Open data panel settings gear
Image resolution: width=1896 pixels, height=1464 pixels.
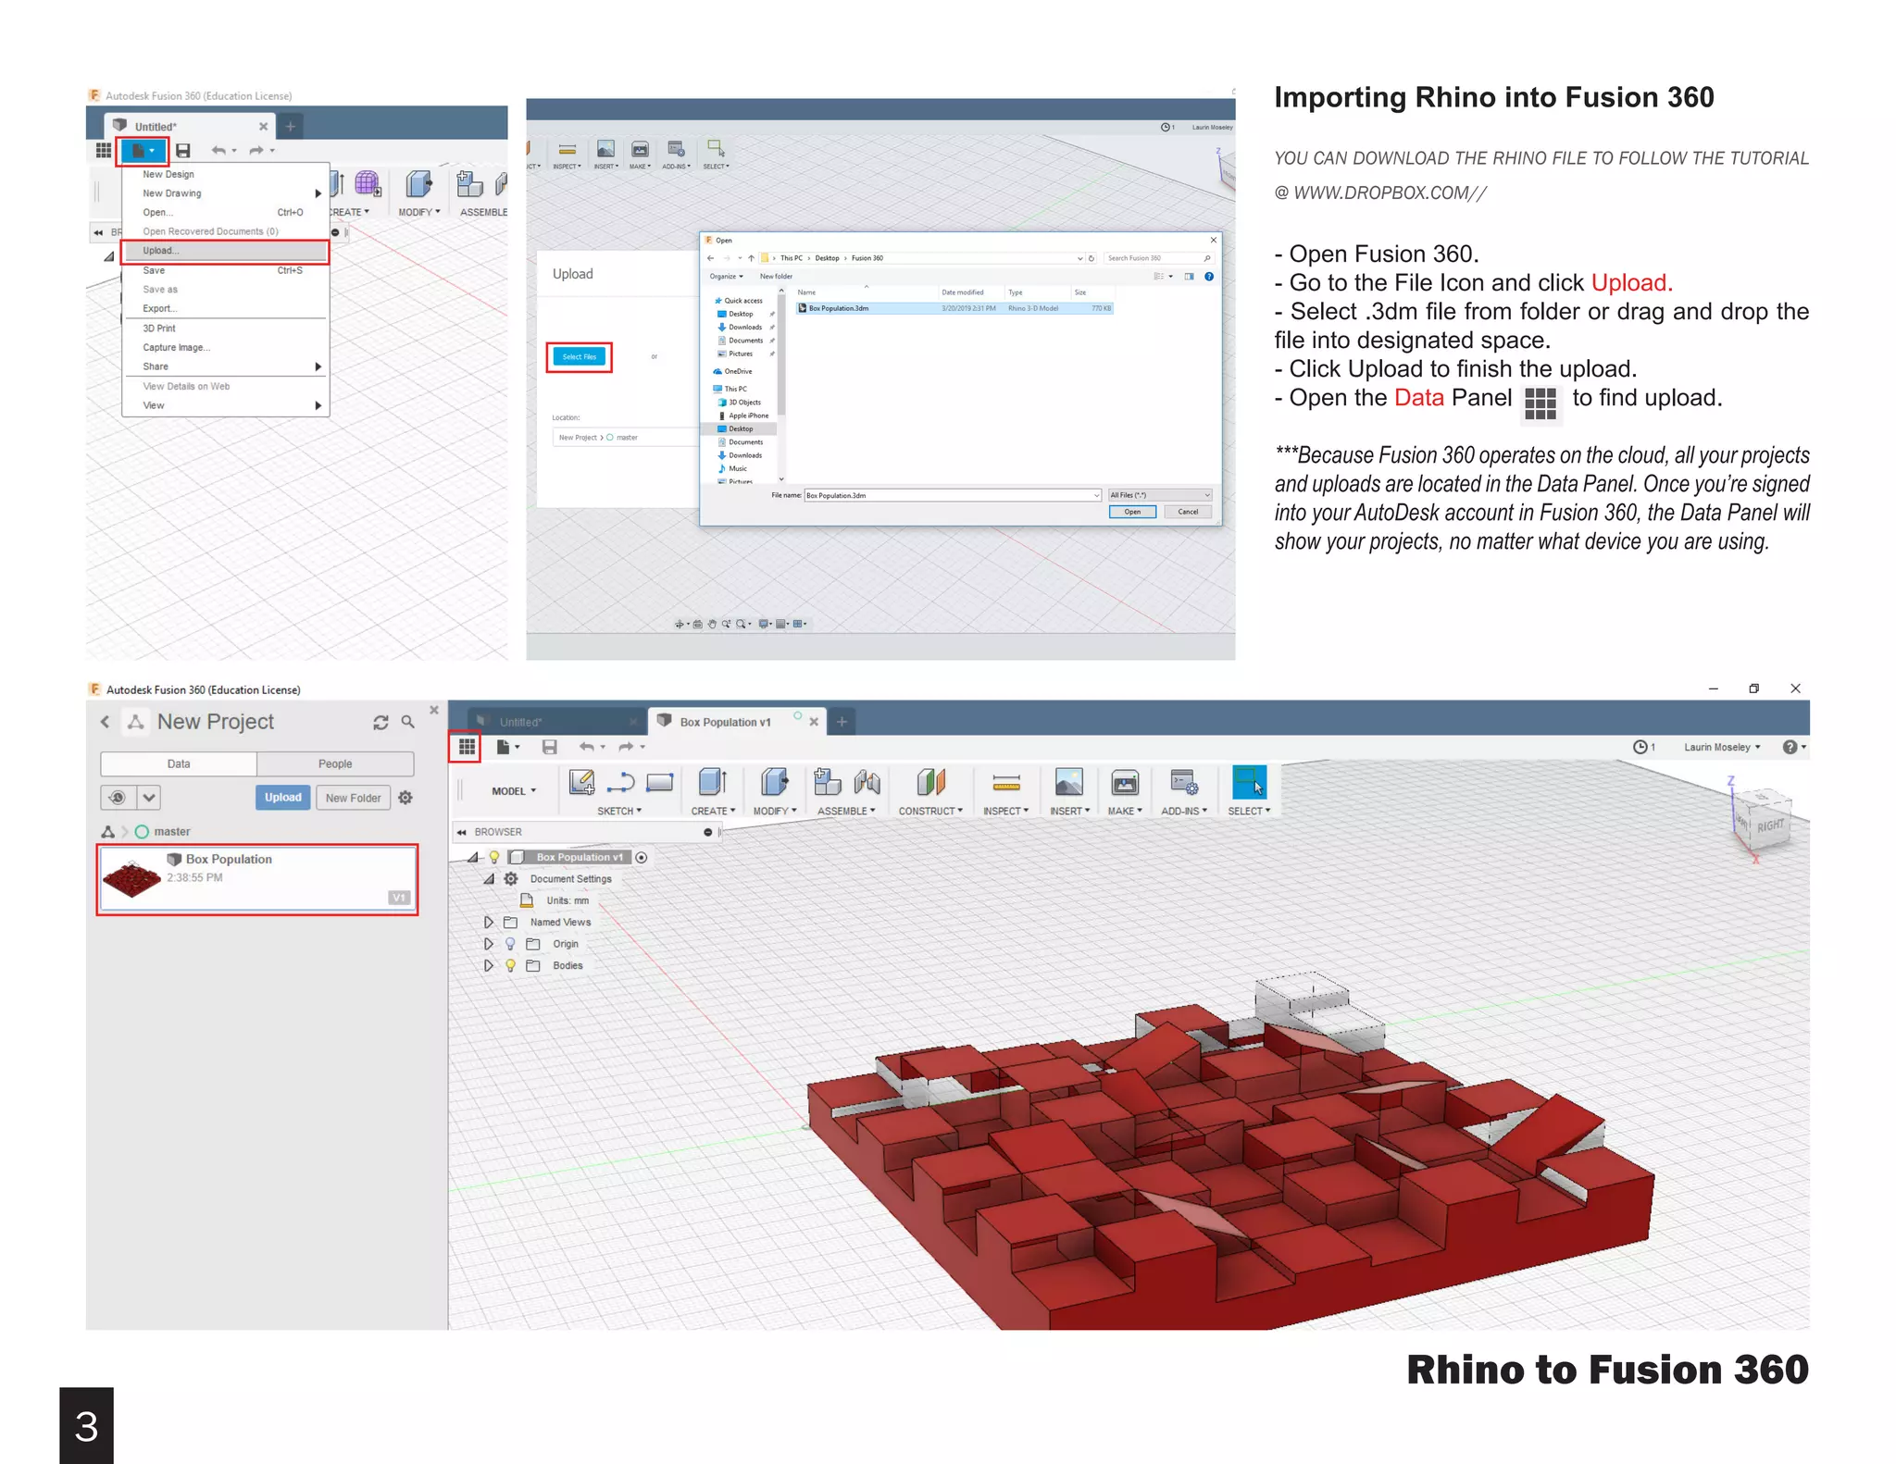405,798
